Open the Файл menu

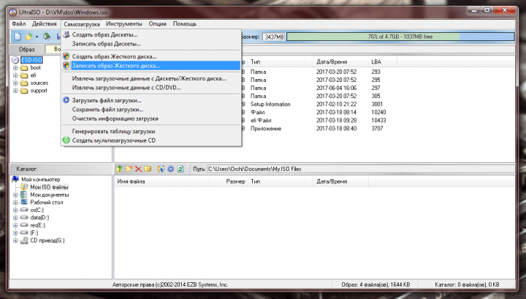[19, 24]
